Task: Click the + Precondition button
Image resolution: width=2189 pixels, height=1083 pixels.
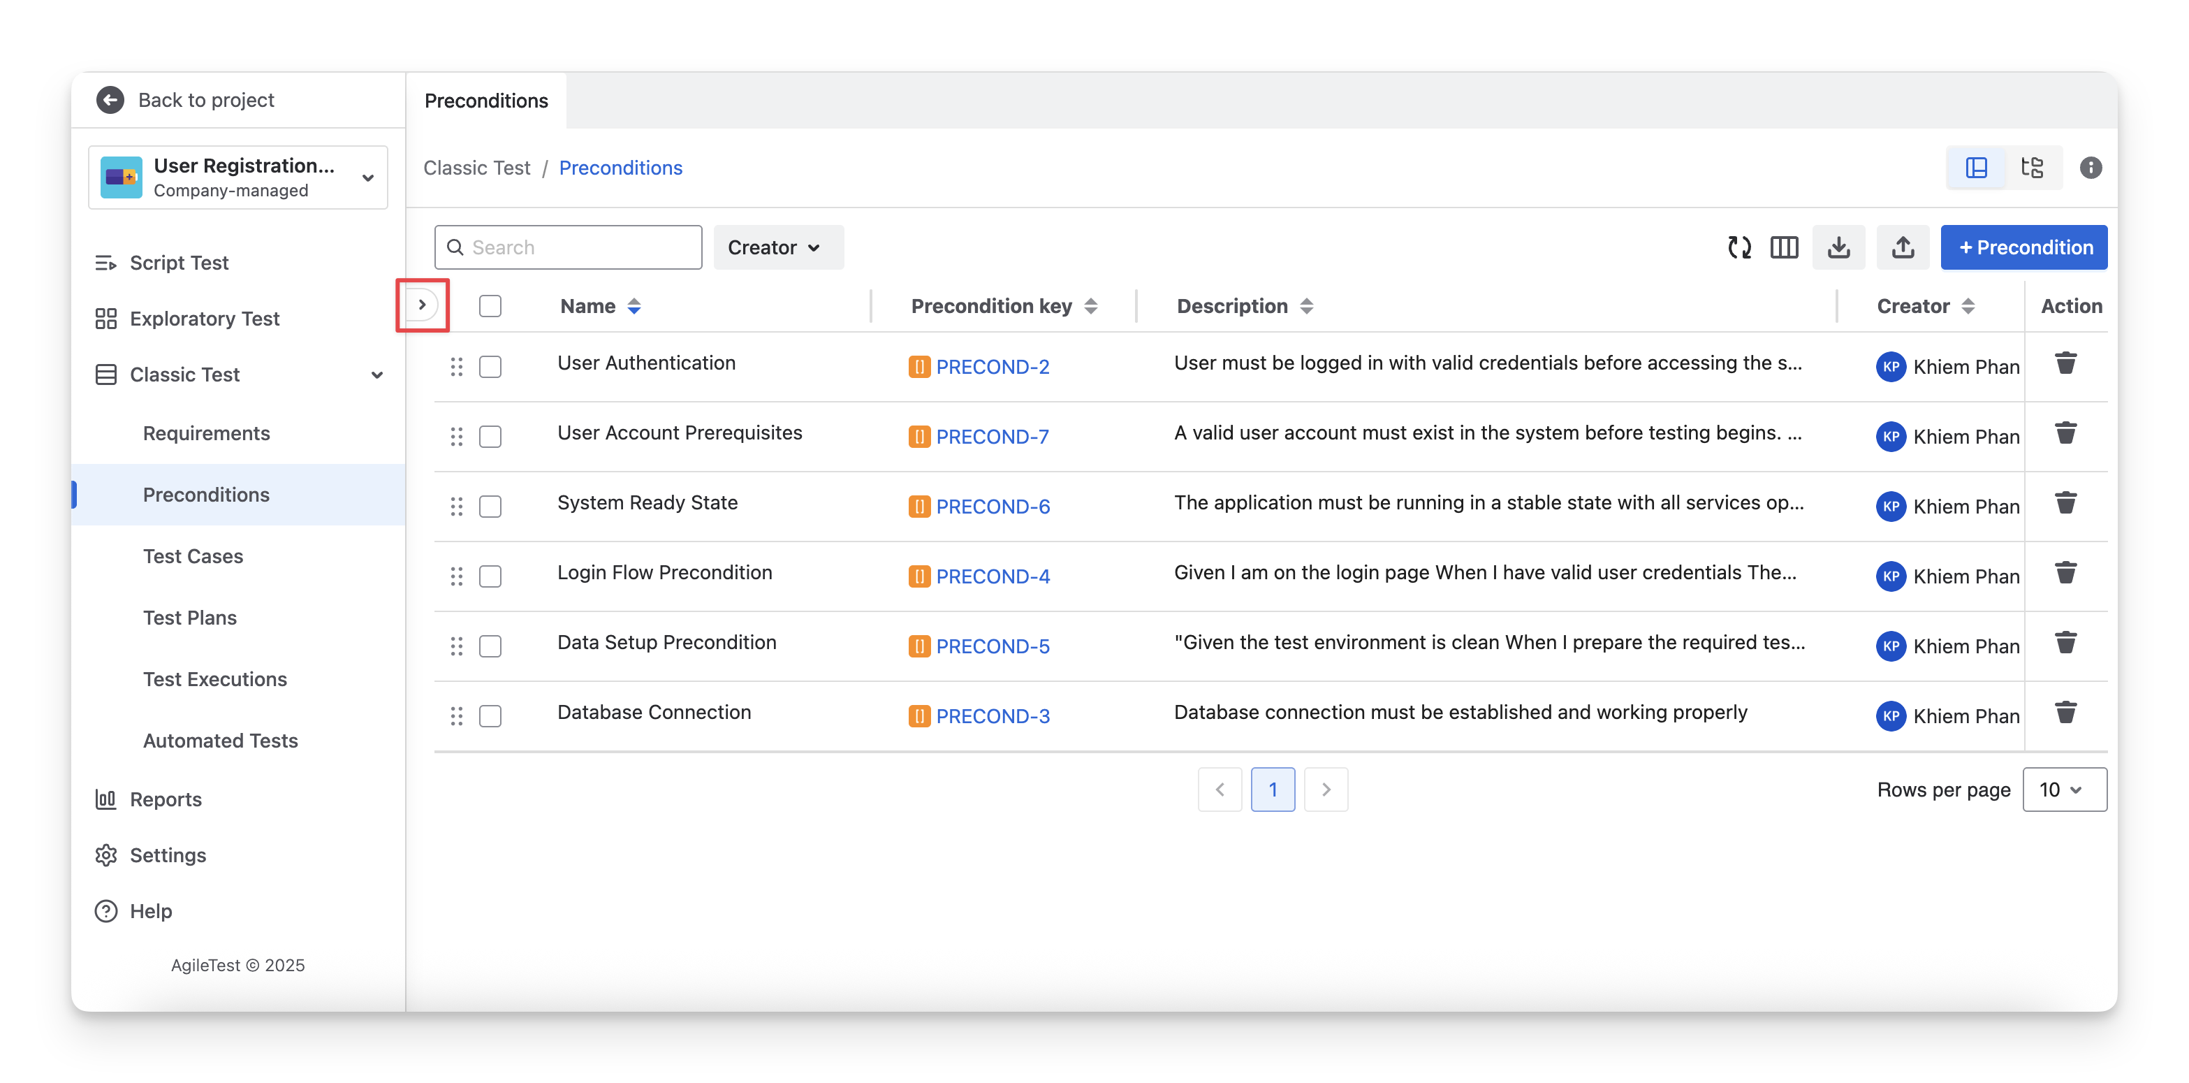Action: (2023, 247)
